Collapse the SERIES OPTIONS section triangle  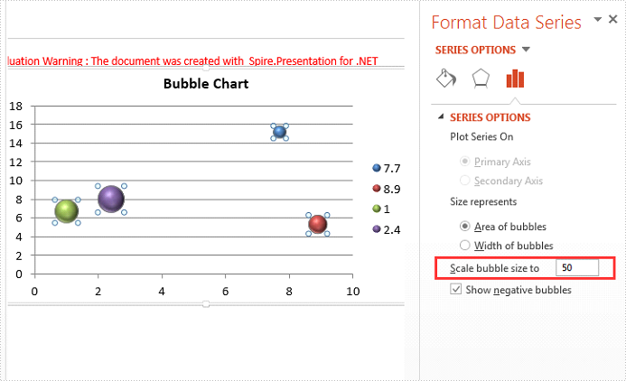point(441,116)
